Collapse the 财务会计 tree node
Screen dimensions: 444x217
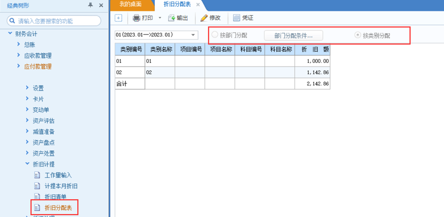10,34
